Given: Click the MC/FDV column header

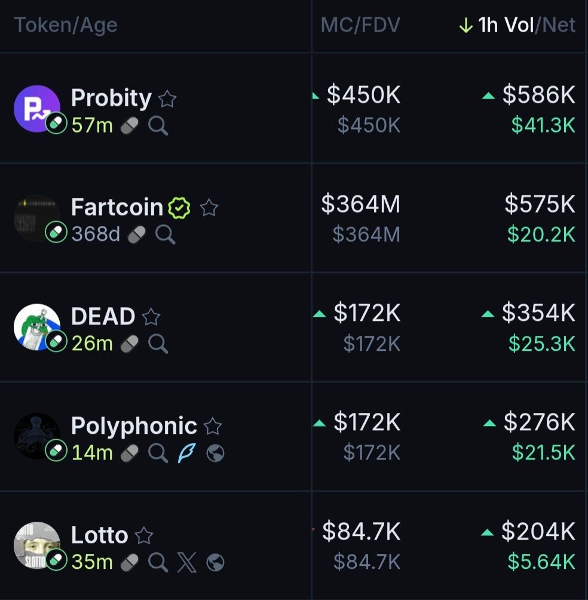Looking at the screenshot, I should coord(360,25).
